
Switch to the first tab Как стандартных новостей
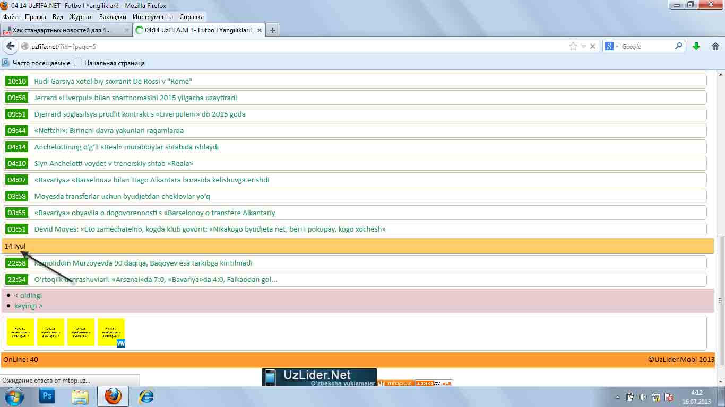pyautogui.click(x=64, y=30)
